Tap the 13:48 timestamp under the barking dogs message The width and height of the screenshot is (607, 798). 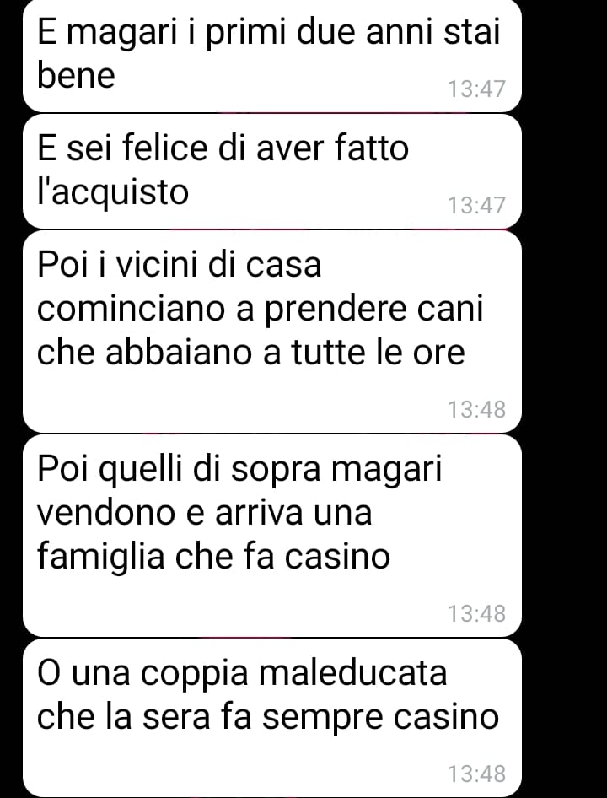(x=476, y=409)
